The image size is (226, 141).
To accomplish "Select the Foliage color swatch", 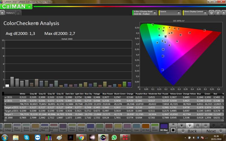I will pyautogui.click(x=8, y=127).
